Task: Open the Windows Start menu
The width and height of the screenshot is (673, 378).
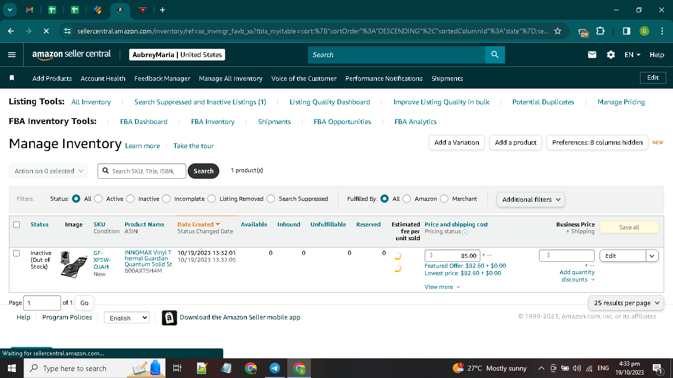Action: pos(11,368)
